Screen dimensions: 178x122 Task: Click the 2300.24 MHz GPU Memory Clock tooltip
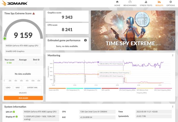[114, 73]
